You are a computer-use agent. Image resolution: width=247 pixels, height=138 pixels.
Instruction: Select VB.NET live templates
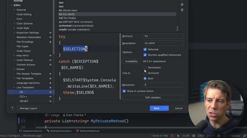pyautogui.click(x=24, y=101)
